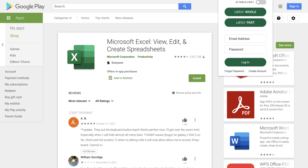308x168 pixels.
Task: Click the Add to Wishlist bookmark icon
Action: (x=110, y=78)
